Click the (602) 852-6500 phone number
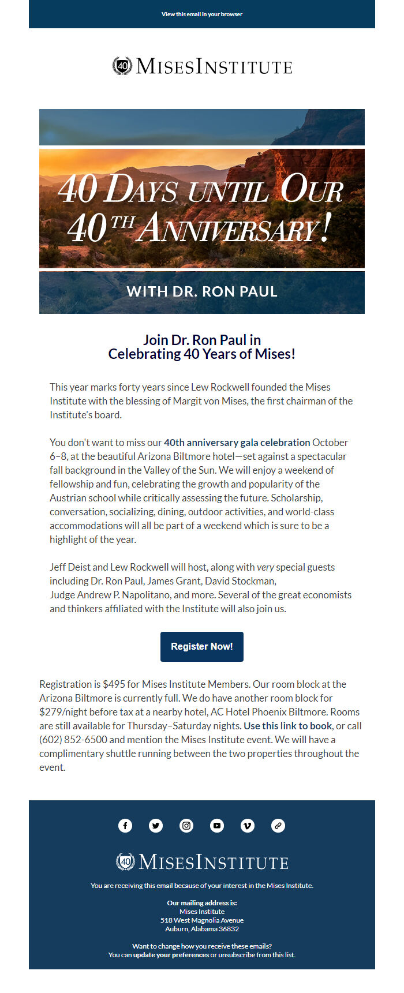 [73, 740]
